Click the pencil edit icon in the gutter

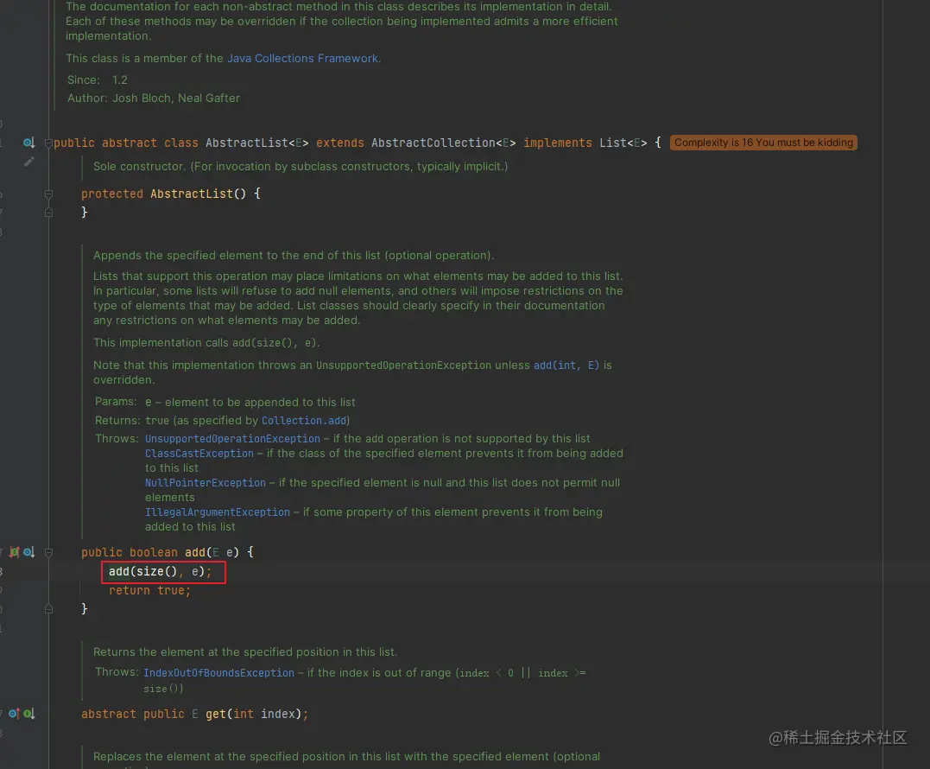pyautogui.click(x=28, y=162)
